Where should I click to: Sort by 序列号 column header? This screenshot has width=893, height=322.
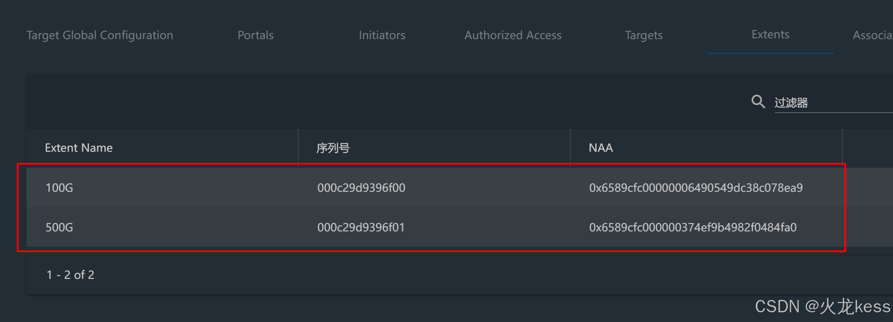pyautogui.click(x=333, y=148)
